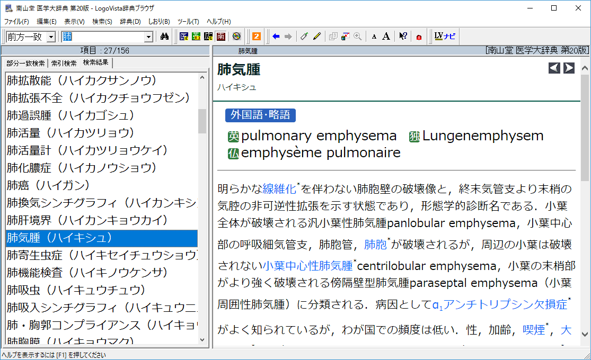Select 肺・胸郭コンプライアンス entry
The height and width of the screenshot is (360, 591).
click(x=102, y=325)
